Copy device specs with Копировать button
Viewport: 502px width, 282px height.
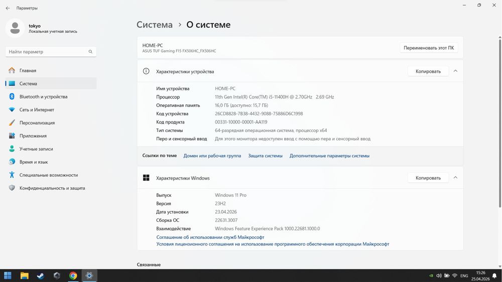(x=428, y=71)
